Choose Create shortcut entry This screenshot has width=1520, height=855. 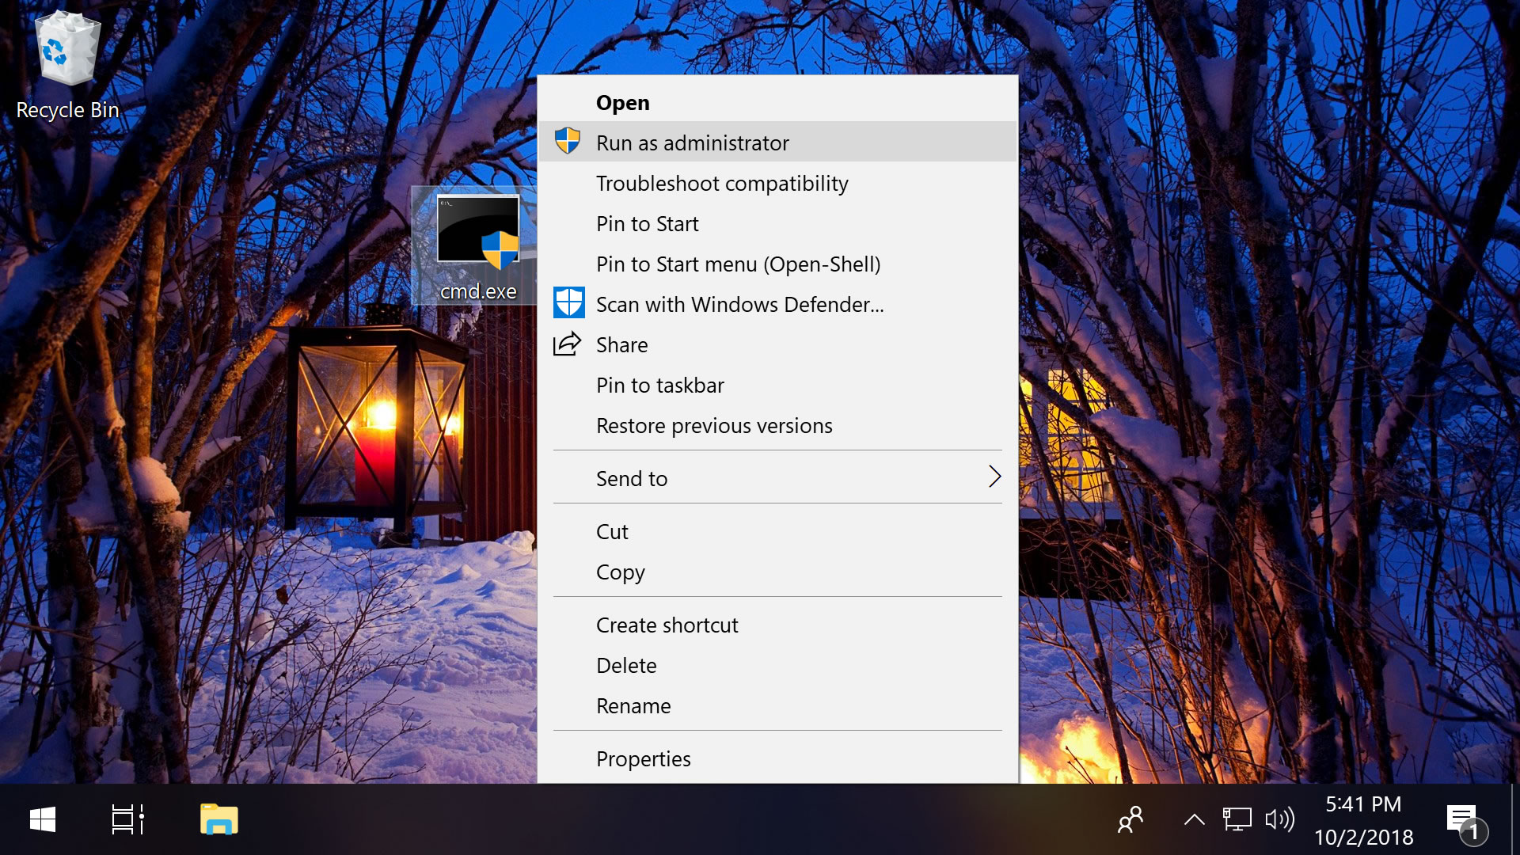[x=667, y=625]
